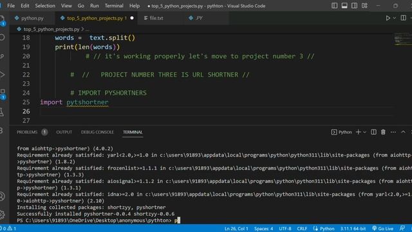Open the File menu
Screen dimensions: 412x232
11,6
